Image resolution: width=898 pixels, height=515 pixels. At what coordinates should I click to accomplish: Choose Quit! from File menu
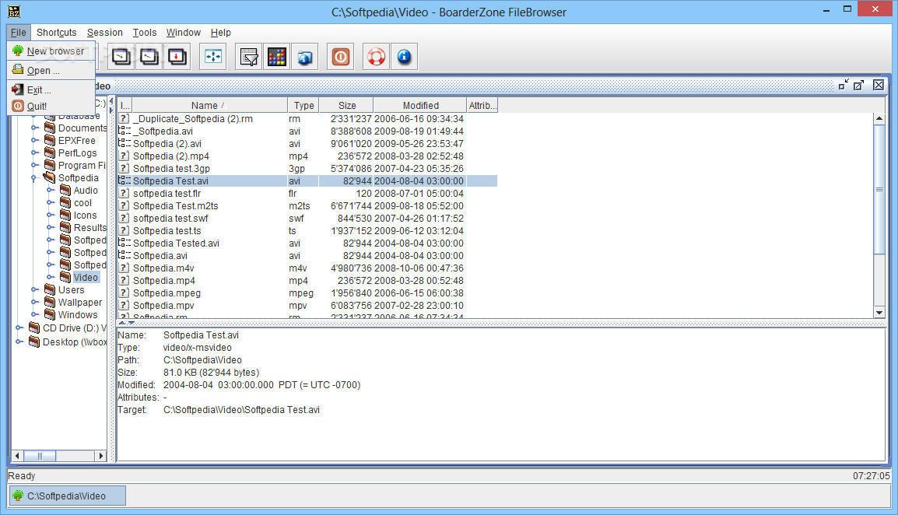point(51,106)
